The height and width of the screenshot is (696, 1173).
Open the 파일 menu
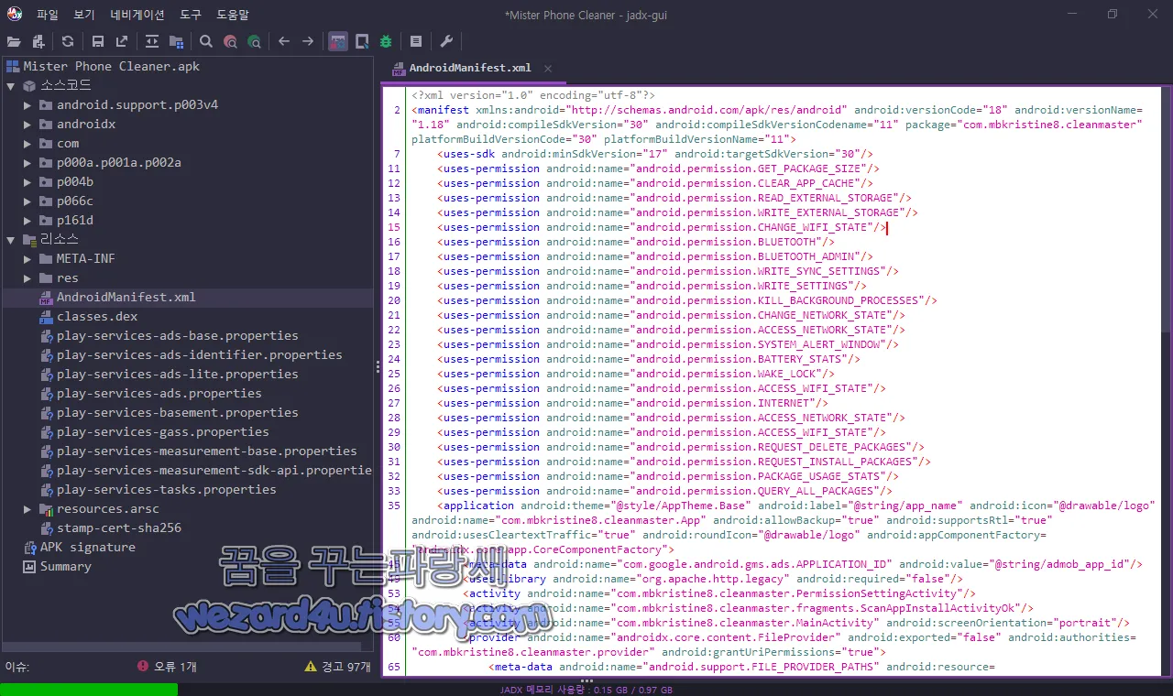click(48, 15)
